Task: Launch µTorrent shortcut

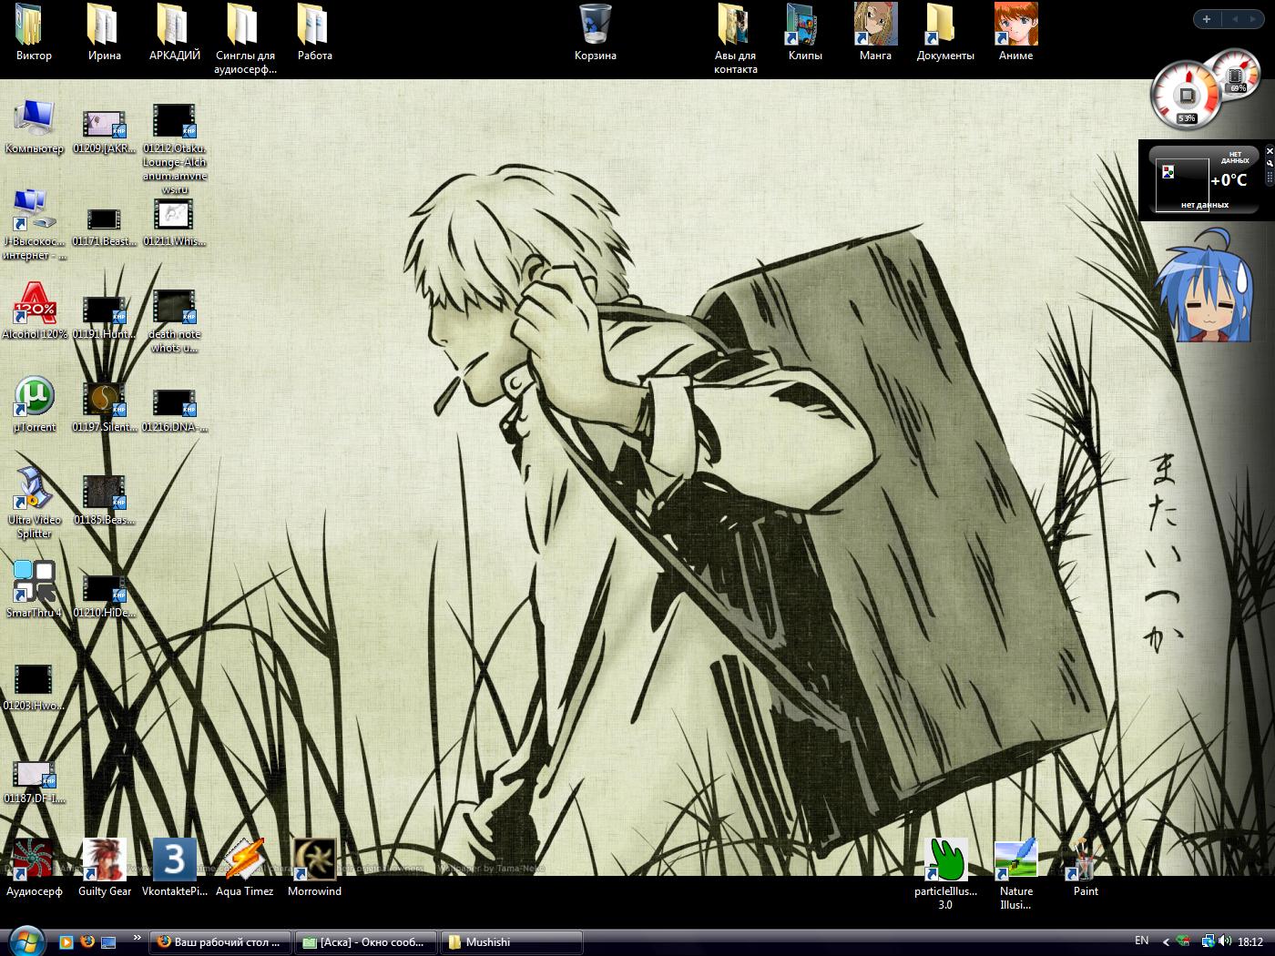Action: (34, 405)
